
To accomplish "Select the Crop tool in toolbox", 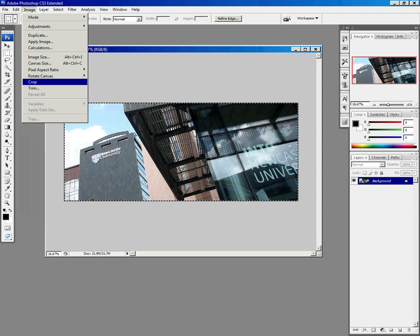I will [7, 74].
